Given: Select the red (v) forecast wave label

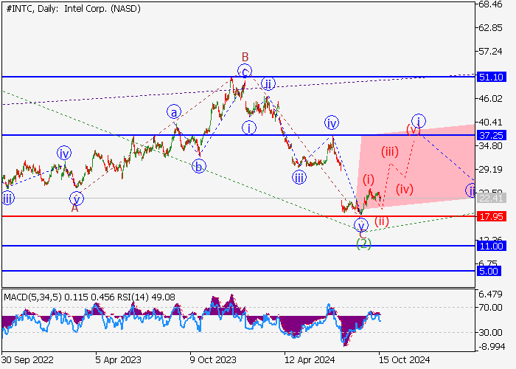Looking at the screenshot, I should pyautogui.click(x=414, y=129).
